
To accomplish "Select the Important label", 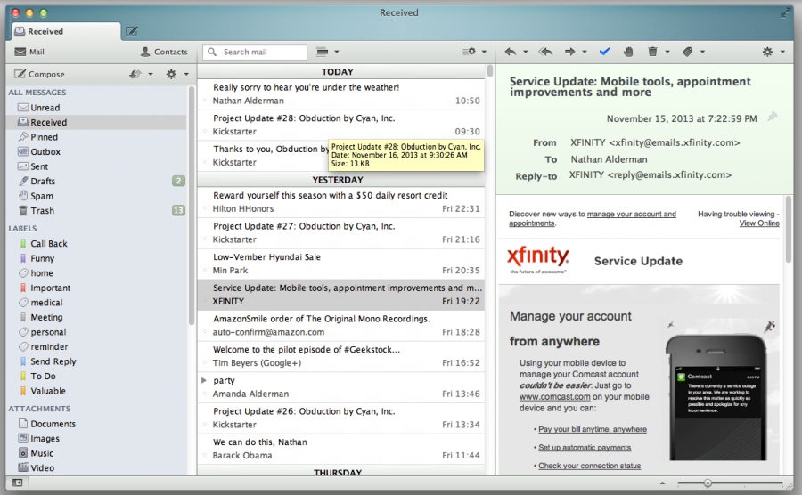I will [x=97, y=288].
